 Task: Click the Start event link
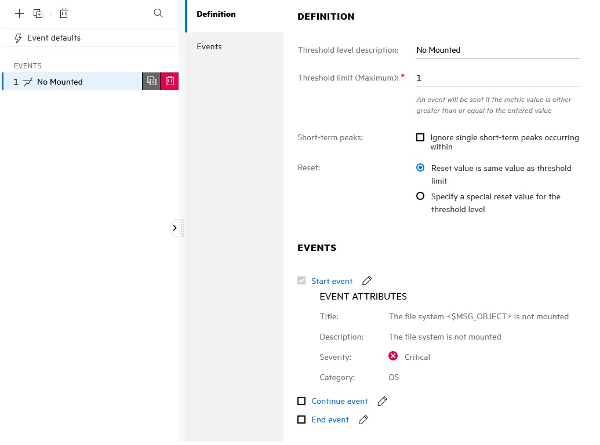click(332, 281)
